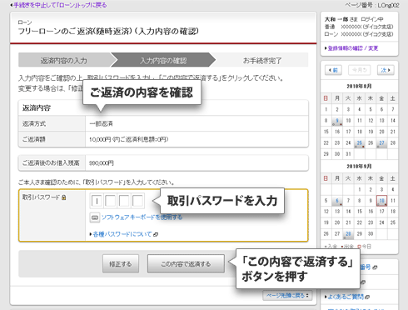Open 登録情報の確認／変更 link
The height and width of the screenshot is (310, 408).
click(x=353, y=48)
